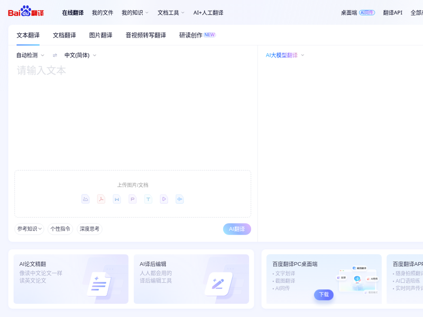
Task: Click the 百度翻译PC桌面端 preview thumbnail
Action: (x=357, y=279)
